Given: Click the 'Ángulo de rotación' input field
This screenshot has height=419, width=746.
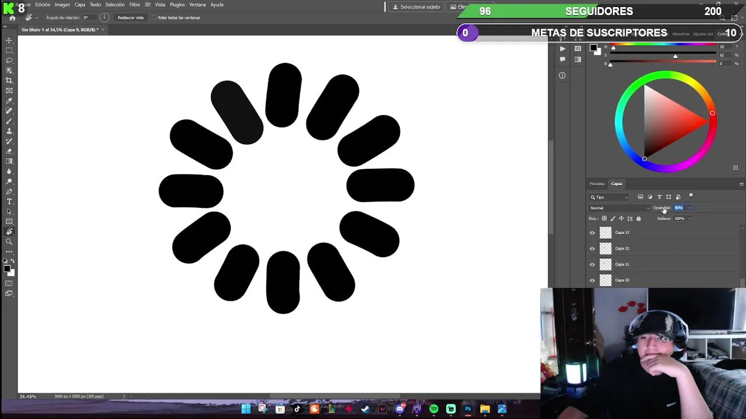Looking at the screenshot, I should click(89, 17).
